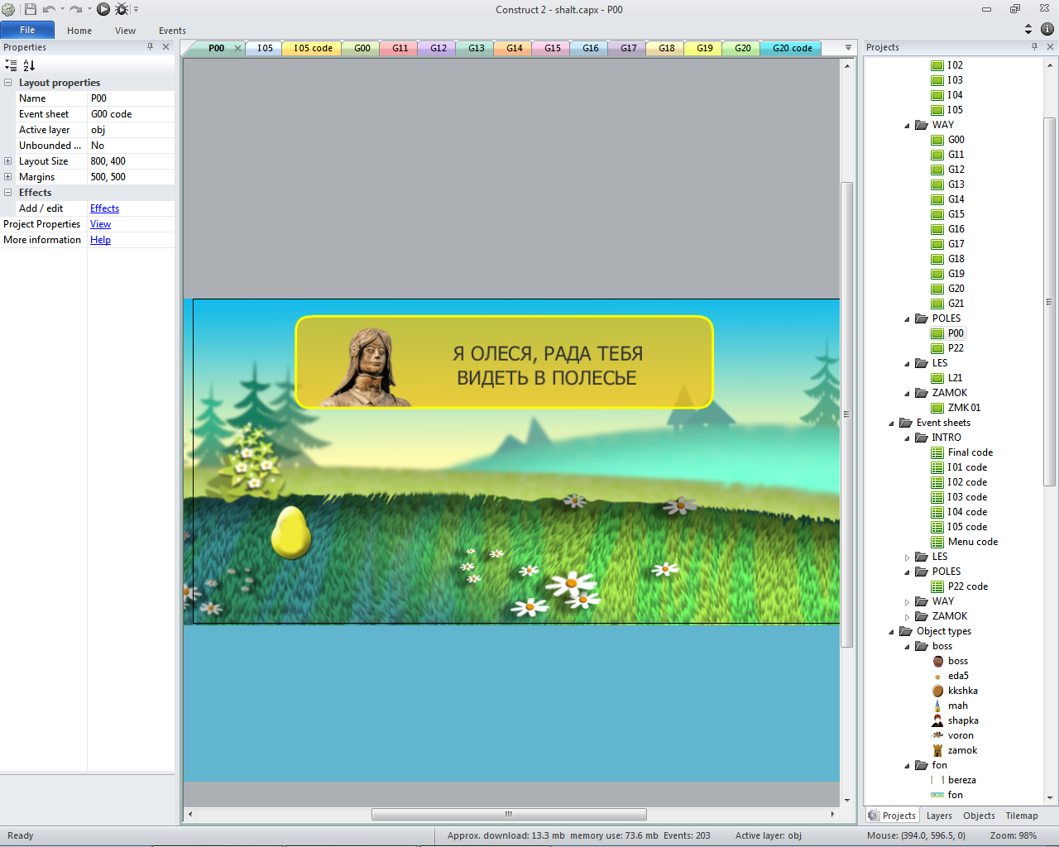This screenshot has width=1059, height=847.
Task: Switch properties to categorized view icon
Action: pyautogui.click(x=11, y=65)
